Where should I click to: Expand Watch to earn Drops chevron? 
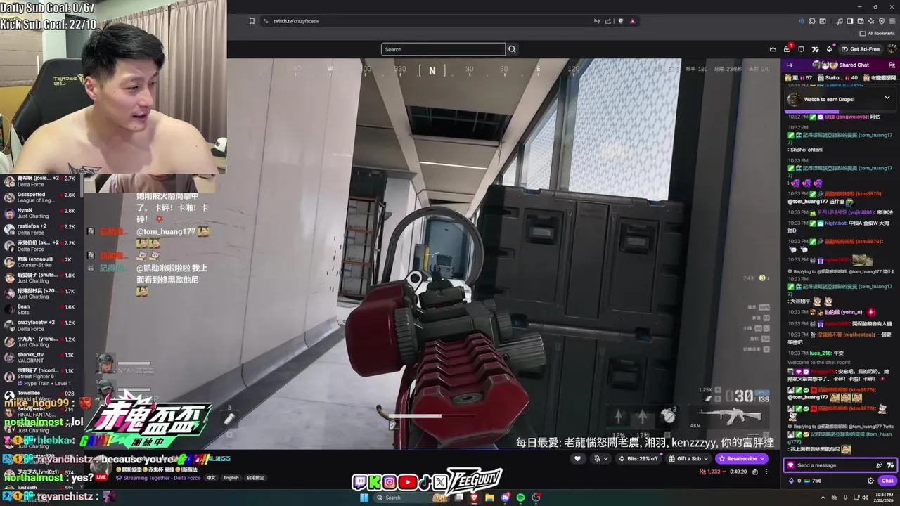[x=887, y=98]
